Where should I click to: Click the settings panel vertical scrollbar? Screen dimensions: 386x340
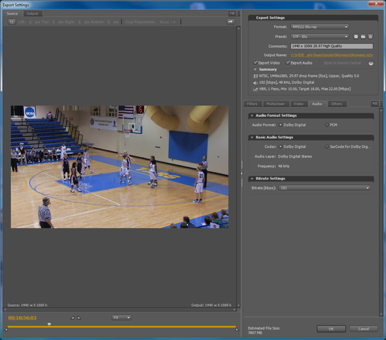tap(381, 212)
